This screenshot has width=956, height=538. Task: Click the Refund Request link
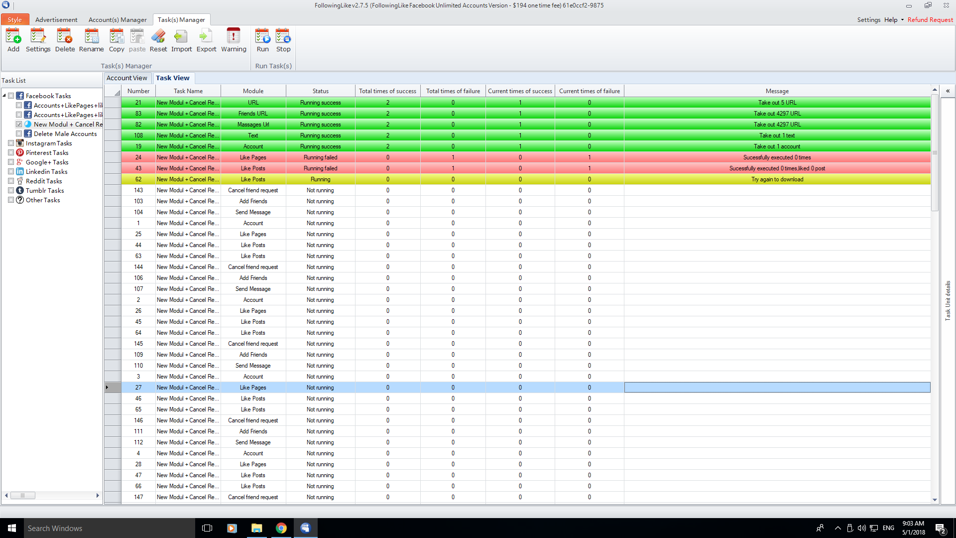(930, 20)
